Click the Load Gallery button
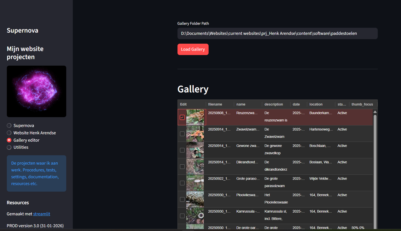The width and height of the screenshot is (401, 231). coord(193,49)
